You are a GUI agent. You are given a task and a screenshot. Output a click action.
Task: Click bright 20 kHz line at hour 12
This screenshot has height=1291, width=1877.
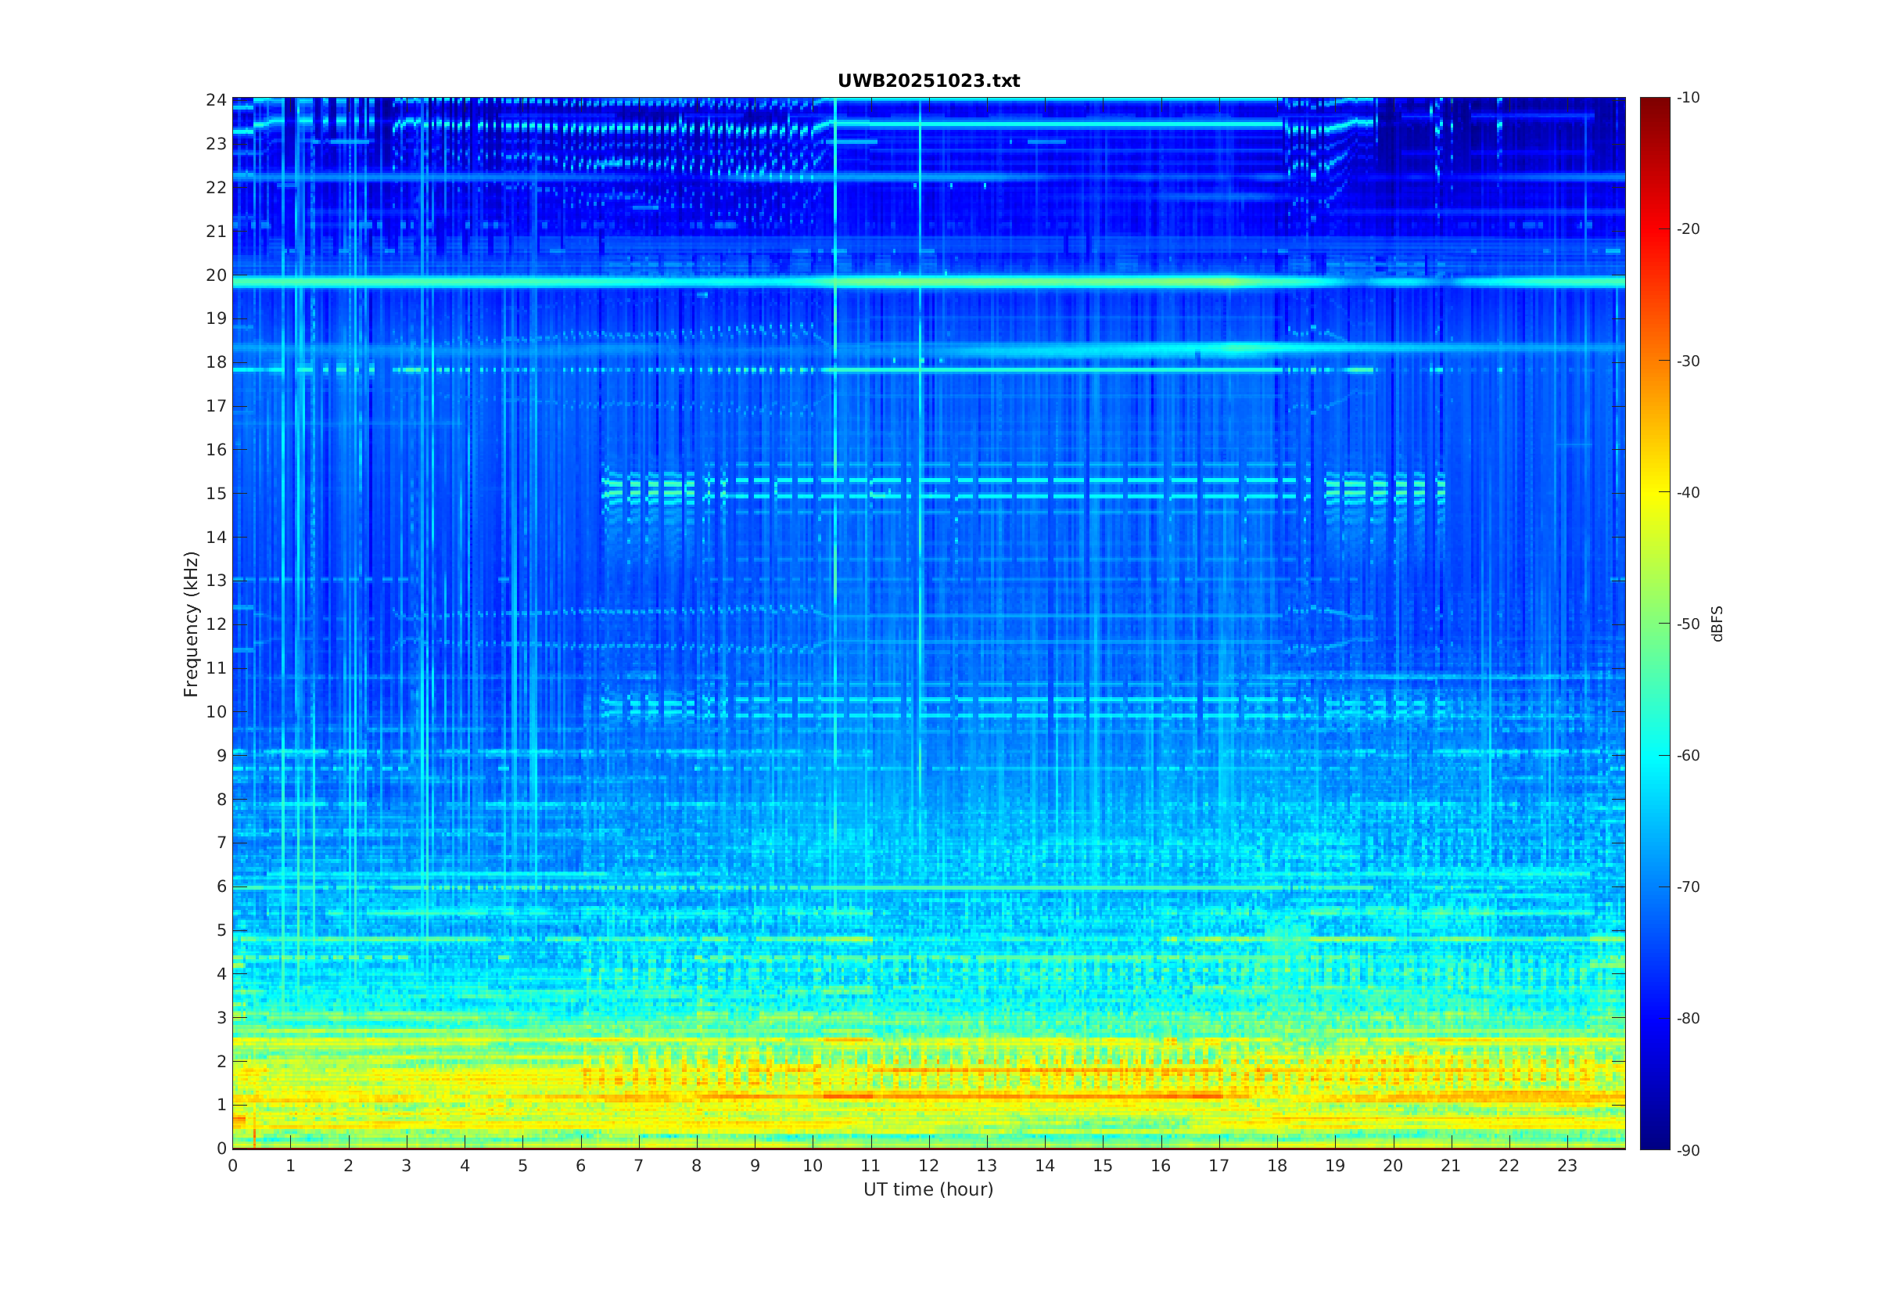[929, 282]
